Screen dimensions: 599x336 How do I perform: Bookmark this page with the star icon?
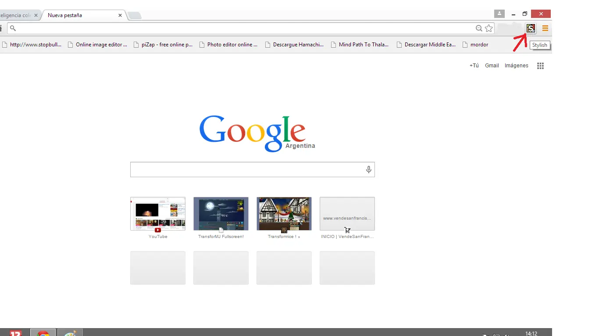[x=489, y=28]
